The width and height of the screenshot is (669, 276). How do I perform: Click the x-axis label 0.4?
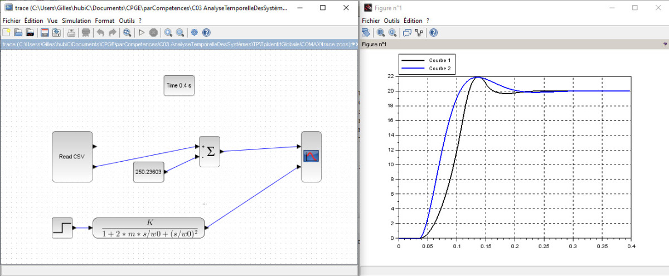tap(630, 245)
